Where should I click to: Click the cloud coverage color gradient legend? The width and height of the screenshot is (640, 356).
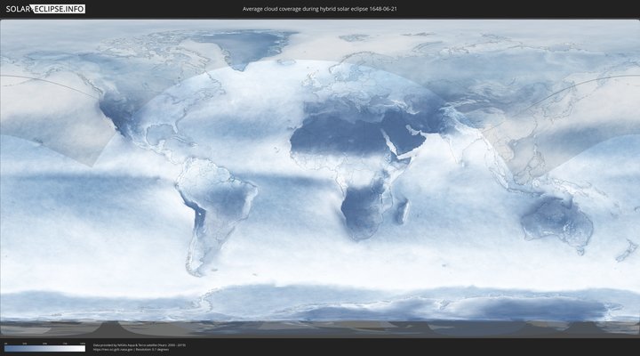click(44, 349)
